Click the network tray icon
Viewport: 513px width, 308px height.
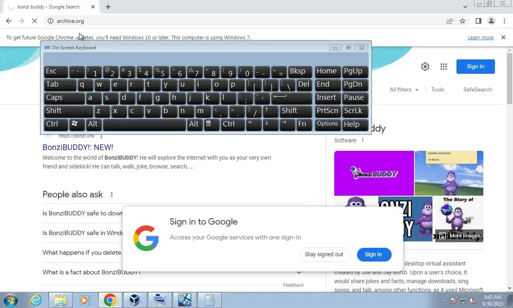click(x=463, y=300)
